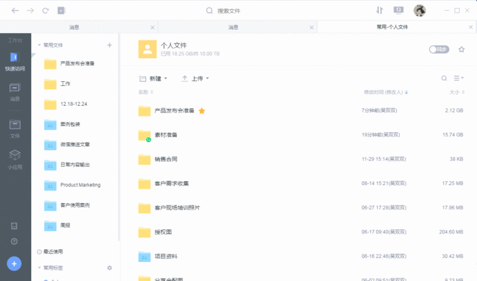477x281 pixels.
Task: Click the 销售合同 folder icon
Action: (x=144, y=159)
